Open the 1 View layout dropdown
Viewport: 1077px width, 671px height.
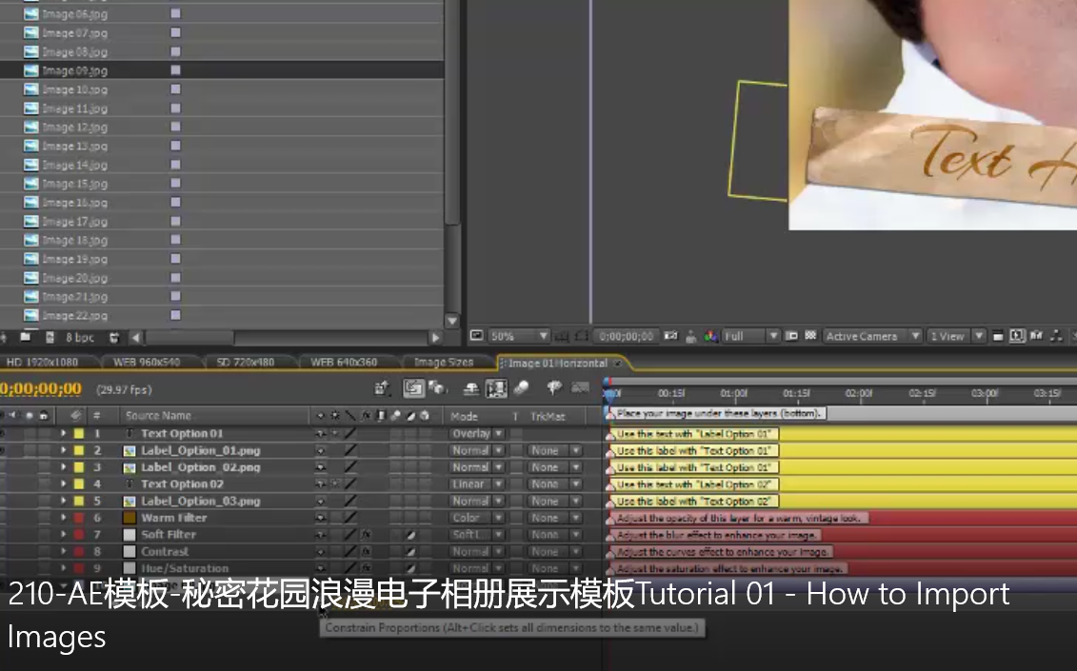click(955, 336)
